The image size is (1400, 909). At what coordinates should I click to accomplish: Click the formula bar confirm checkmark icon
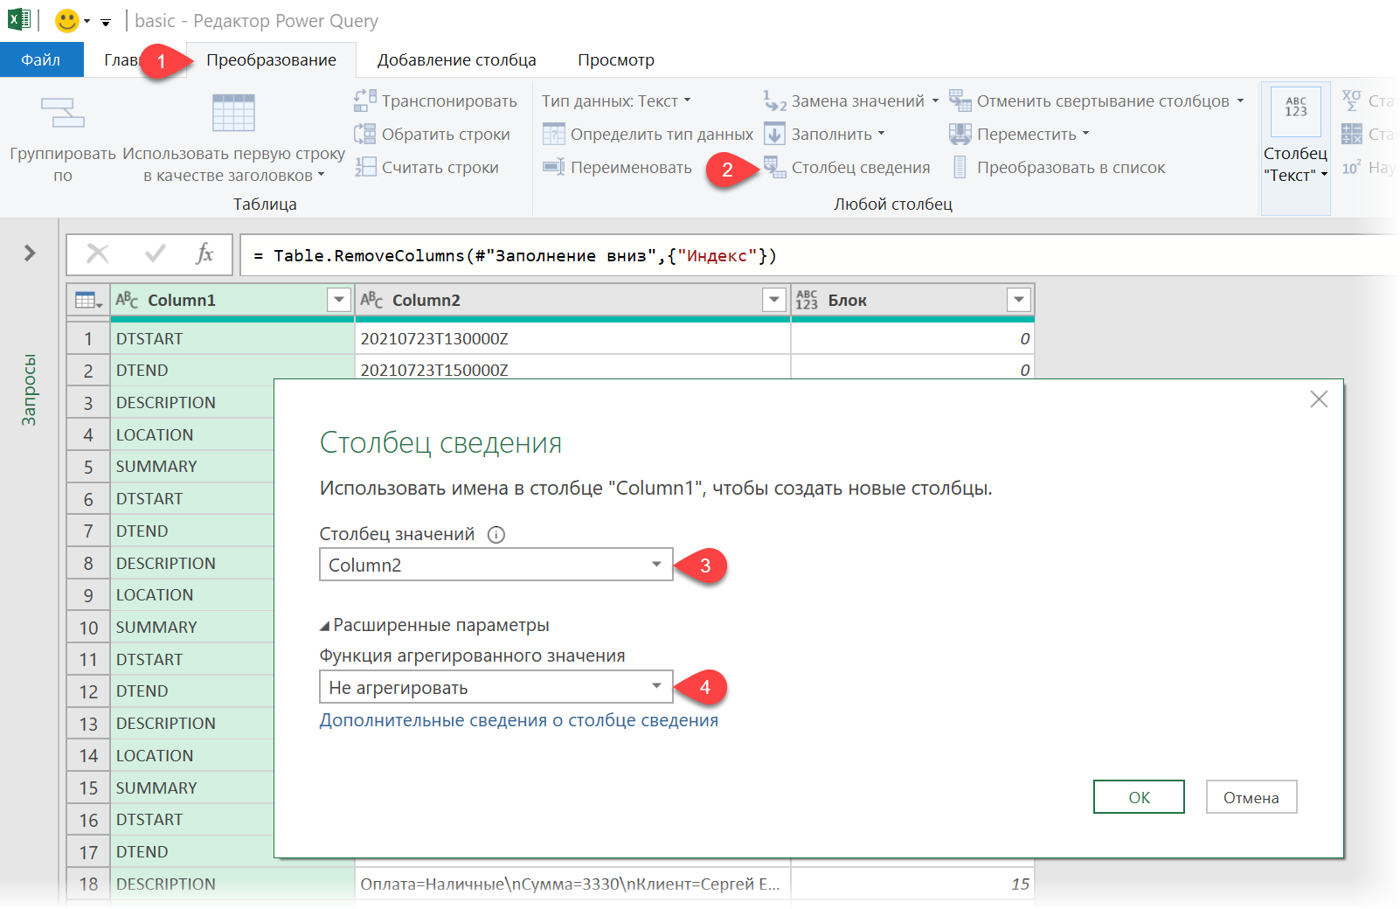coord(156,254)
